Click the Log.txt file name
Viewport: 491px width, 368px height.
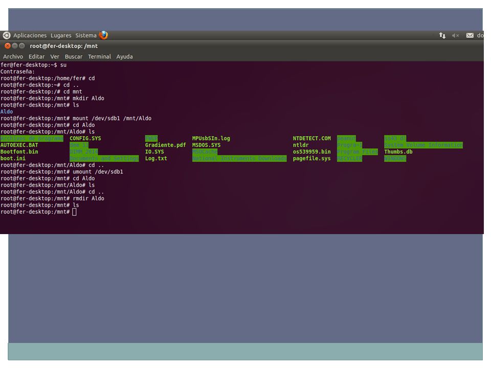point(156,158)
